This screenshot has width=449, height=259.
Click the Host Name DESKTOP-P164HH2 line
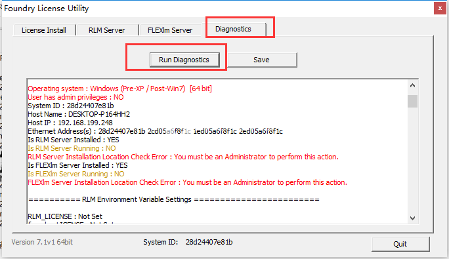click(x=79, y=114)
